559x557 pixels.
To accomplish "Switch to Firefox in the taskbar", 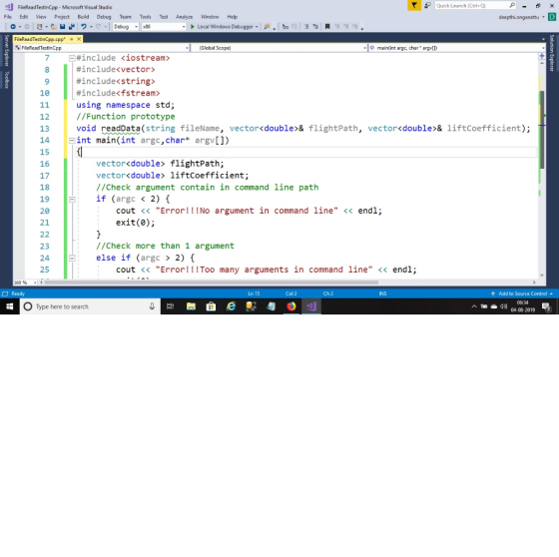I will 290,306.
